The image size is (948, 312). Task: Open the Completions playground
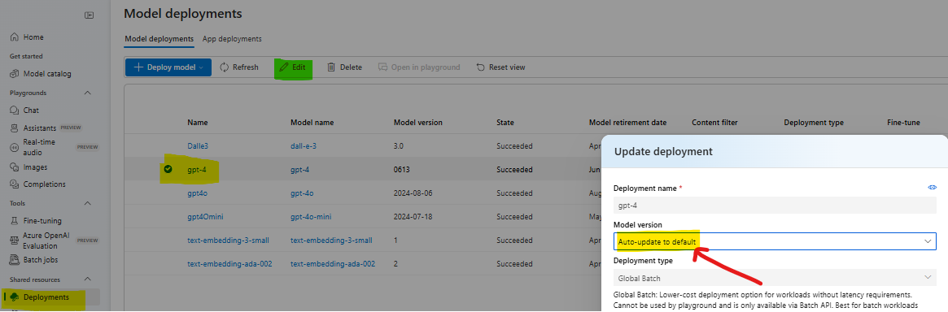38,184
